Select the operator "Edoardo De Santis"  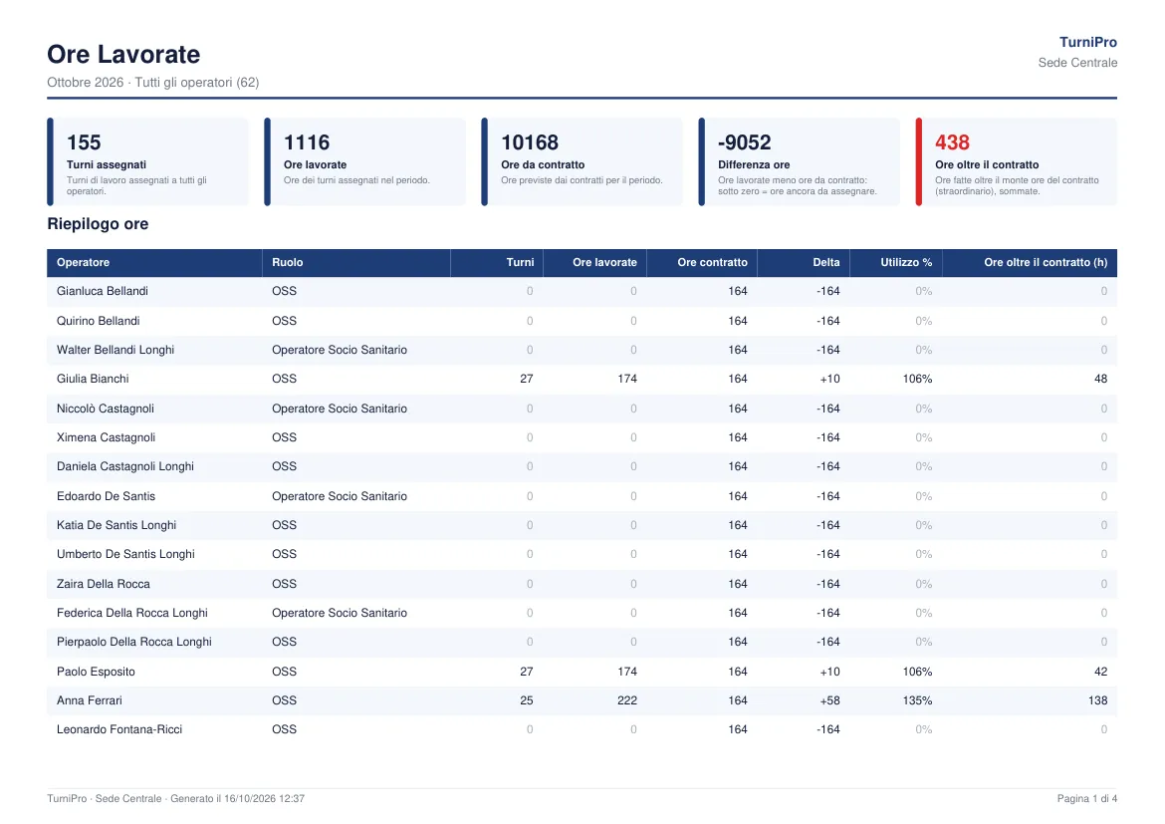coord(107,496)
